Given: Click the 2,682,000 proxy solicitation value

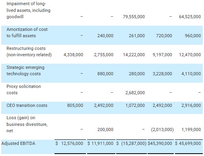Looking at the screenshot, I should tap(135, 93).
